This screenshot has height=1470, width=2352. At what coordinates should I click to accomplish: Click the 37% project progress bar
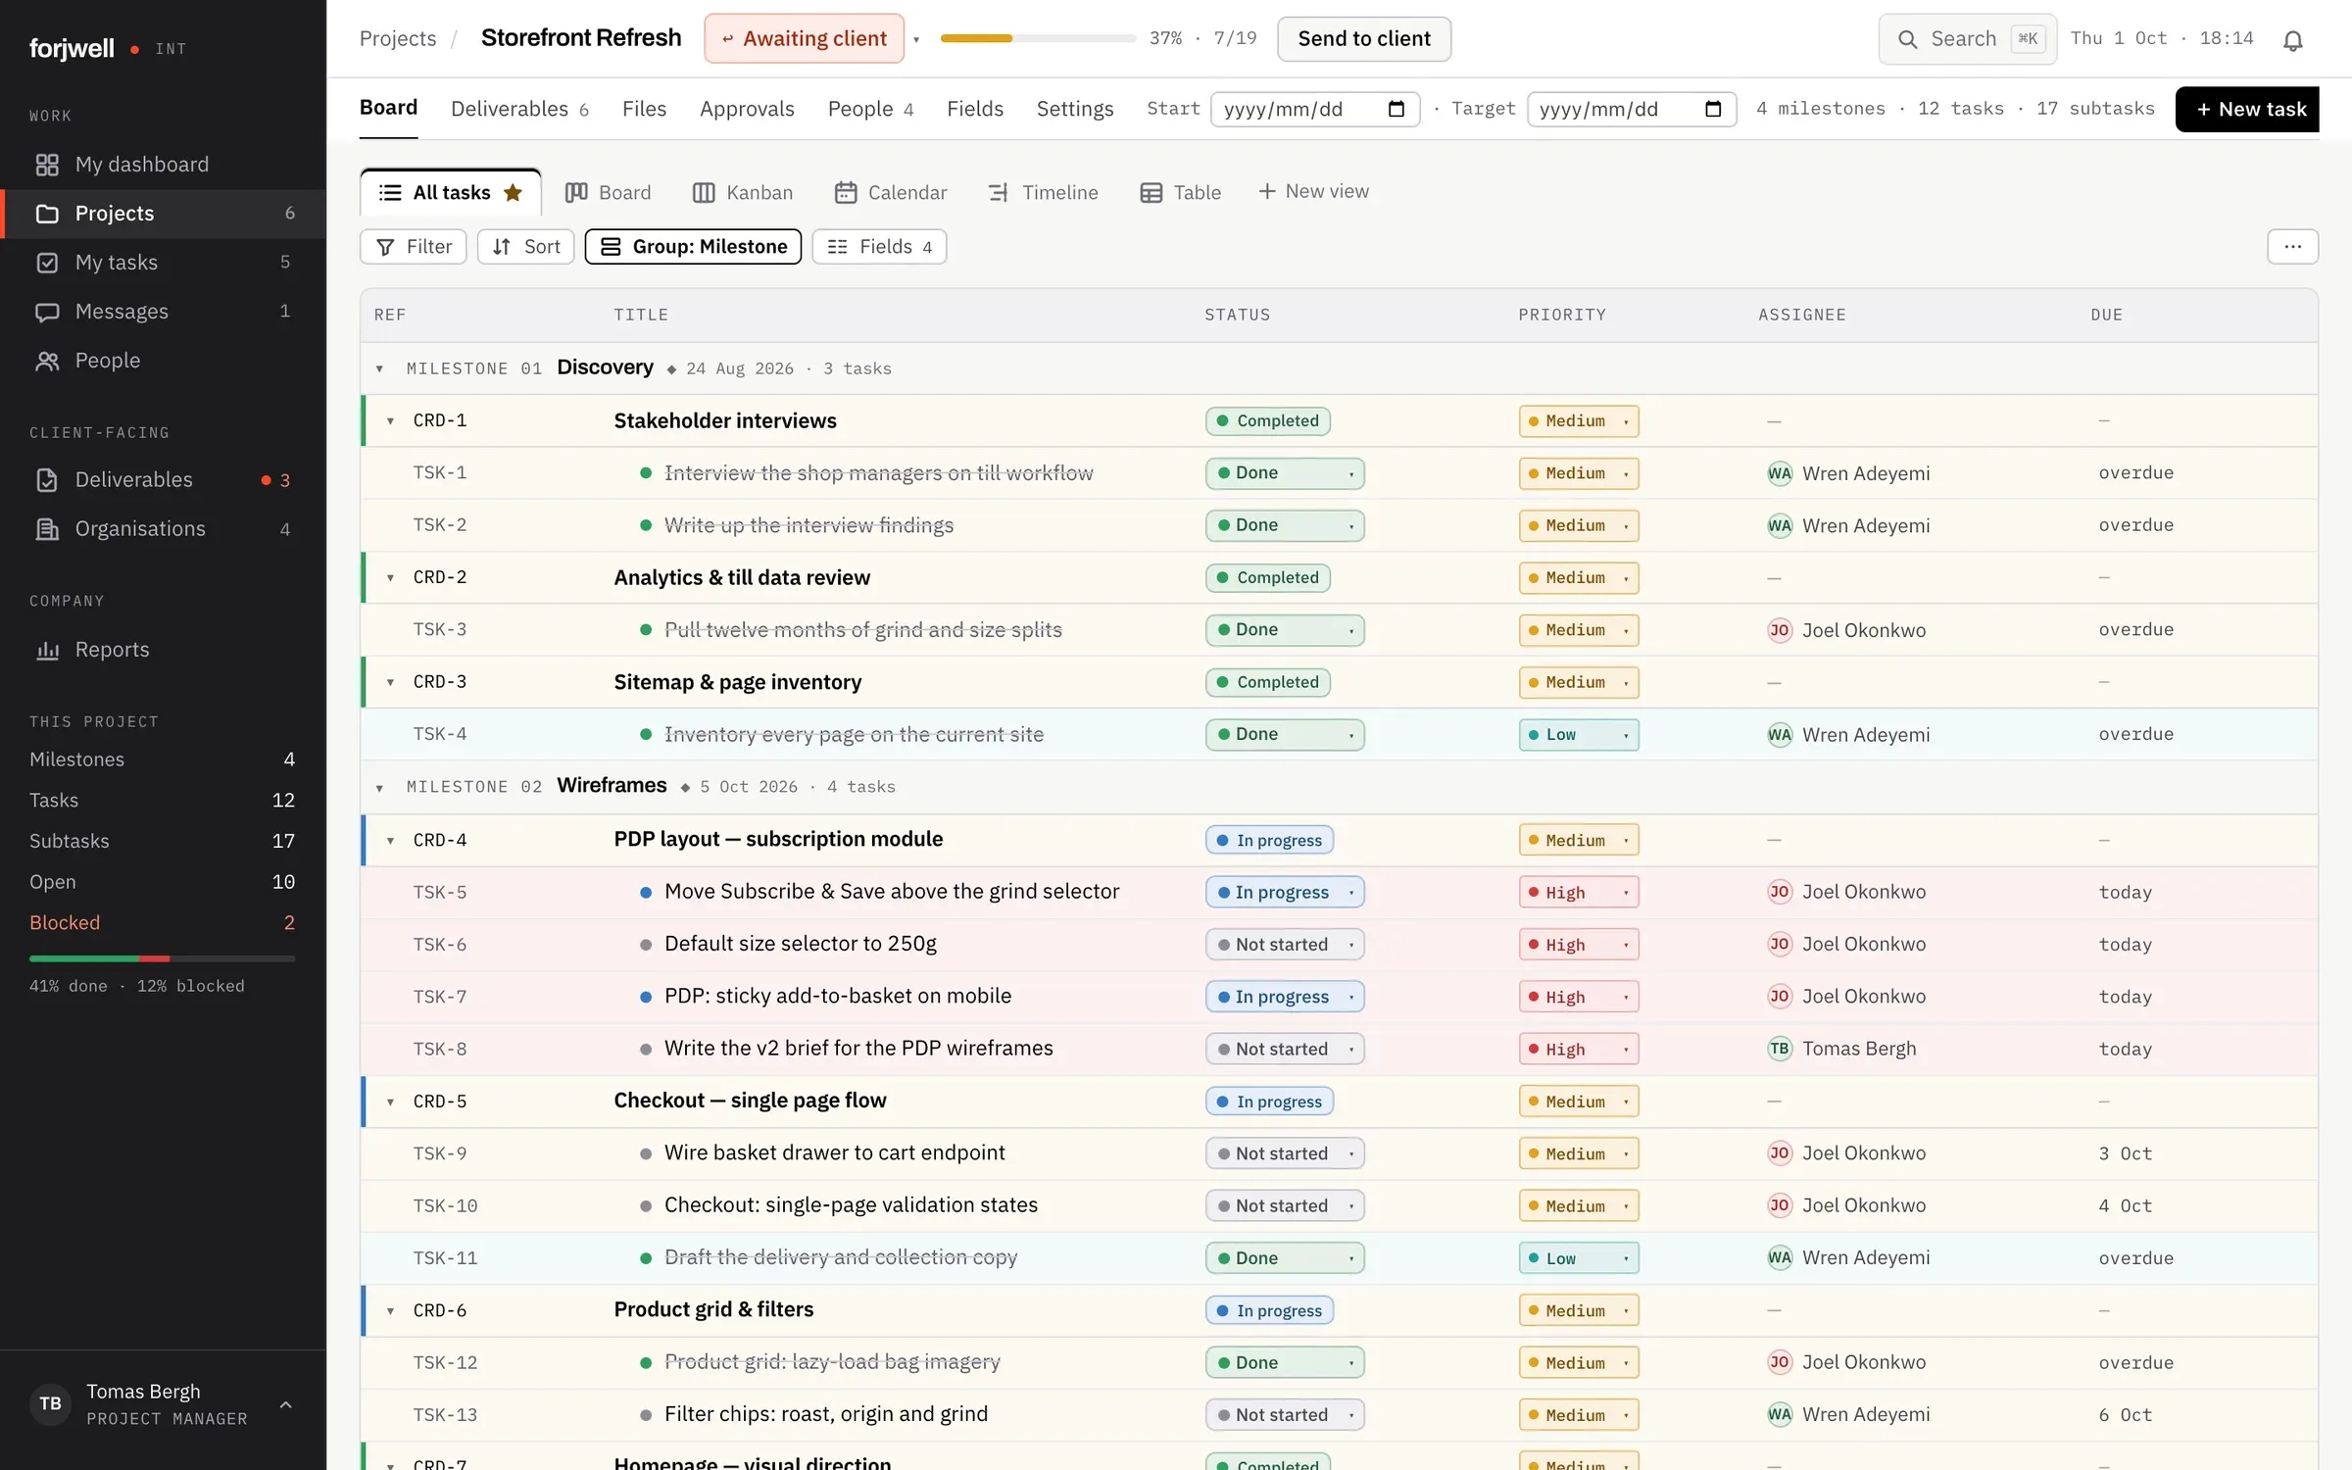[1037, 38]
